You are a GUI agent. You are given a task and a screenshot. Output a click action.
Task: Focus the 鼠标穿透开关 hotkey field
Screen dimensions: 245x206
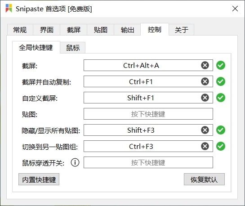[x=148, y=162]
